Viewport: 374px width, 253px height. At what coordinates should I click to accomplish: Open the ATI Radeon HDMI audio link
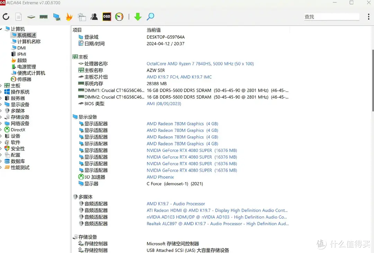point(217,210)
